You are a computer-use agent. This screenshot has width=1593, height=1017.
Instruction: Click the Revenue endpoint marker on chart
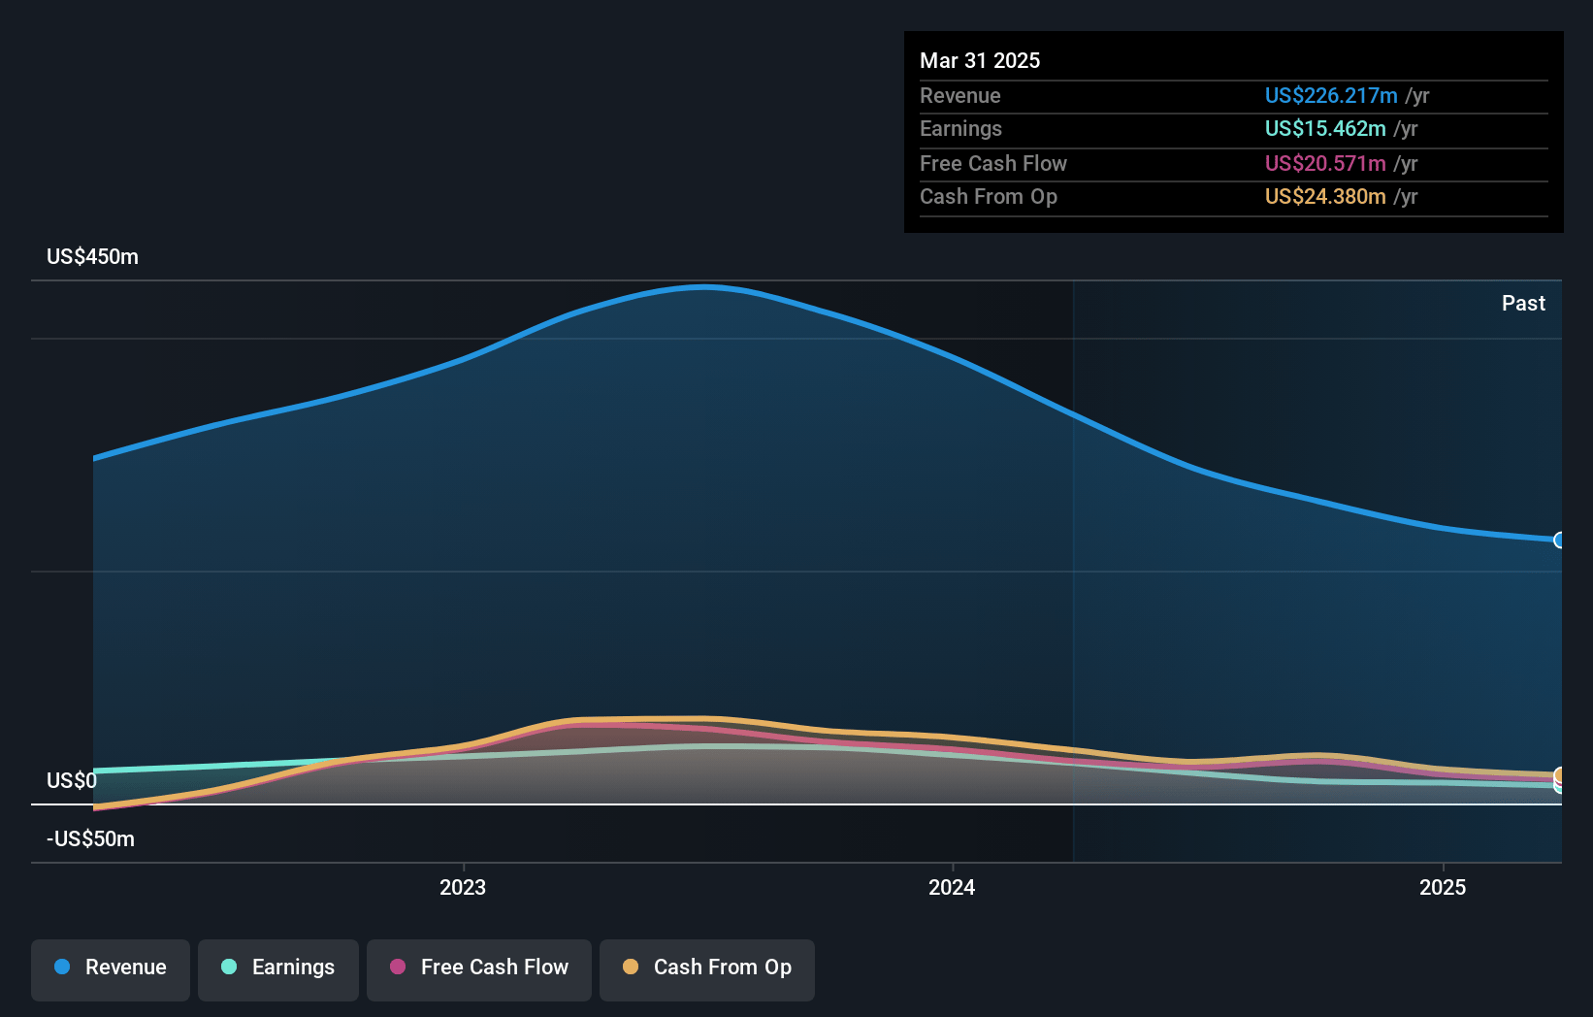[1559, 540]
